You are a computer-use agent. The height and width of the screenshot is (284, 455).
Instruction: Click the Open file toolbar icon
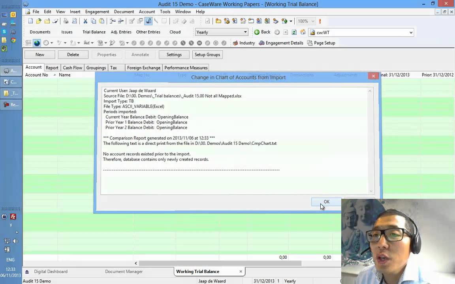pos(39,21)
